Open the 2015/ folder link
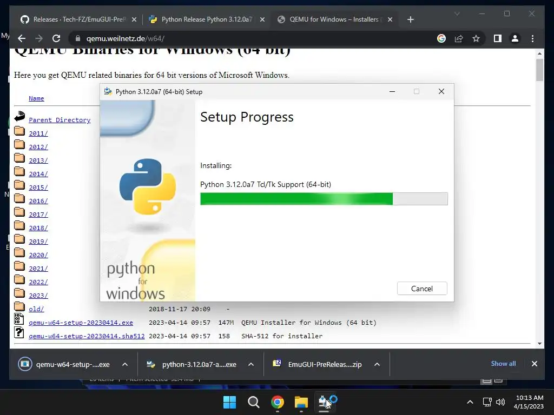 coord(38,188)
